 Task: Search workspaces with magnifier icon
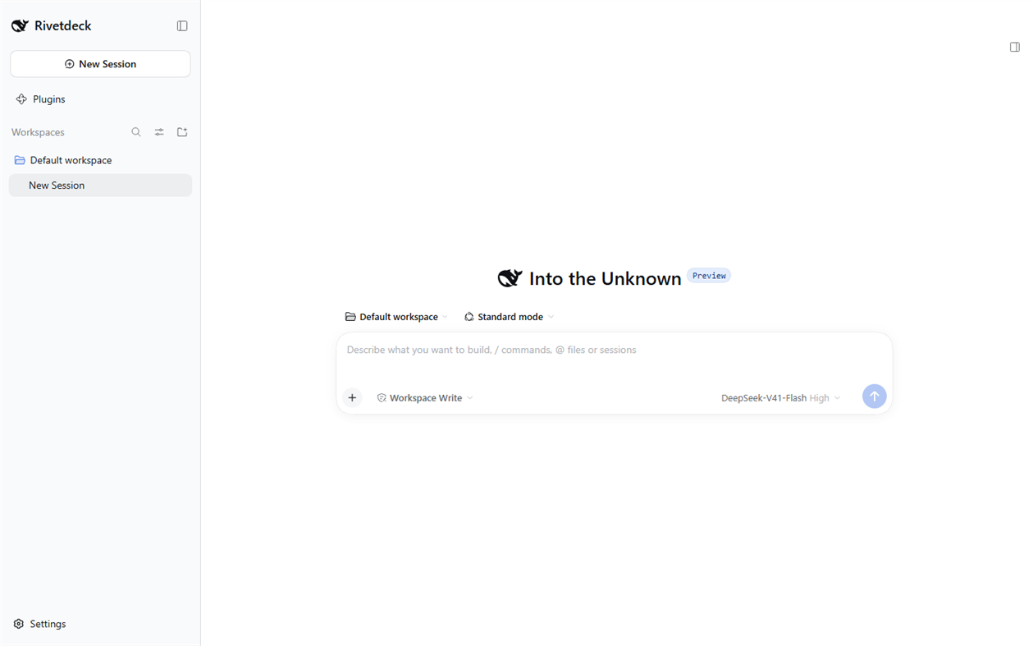point(136,132)
